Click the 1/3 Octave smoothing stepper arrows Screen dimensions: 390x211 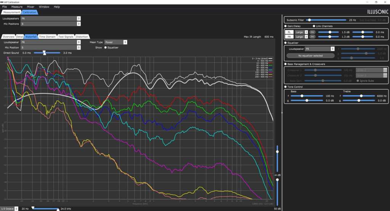pyautogui.click(x=16, y=209)
